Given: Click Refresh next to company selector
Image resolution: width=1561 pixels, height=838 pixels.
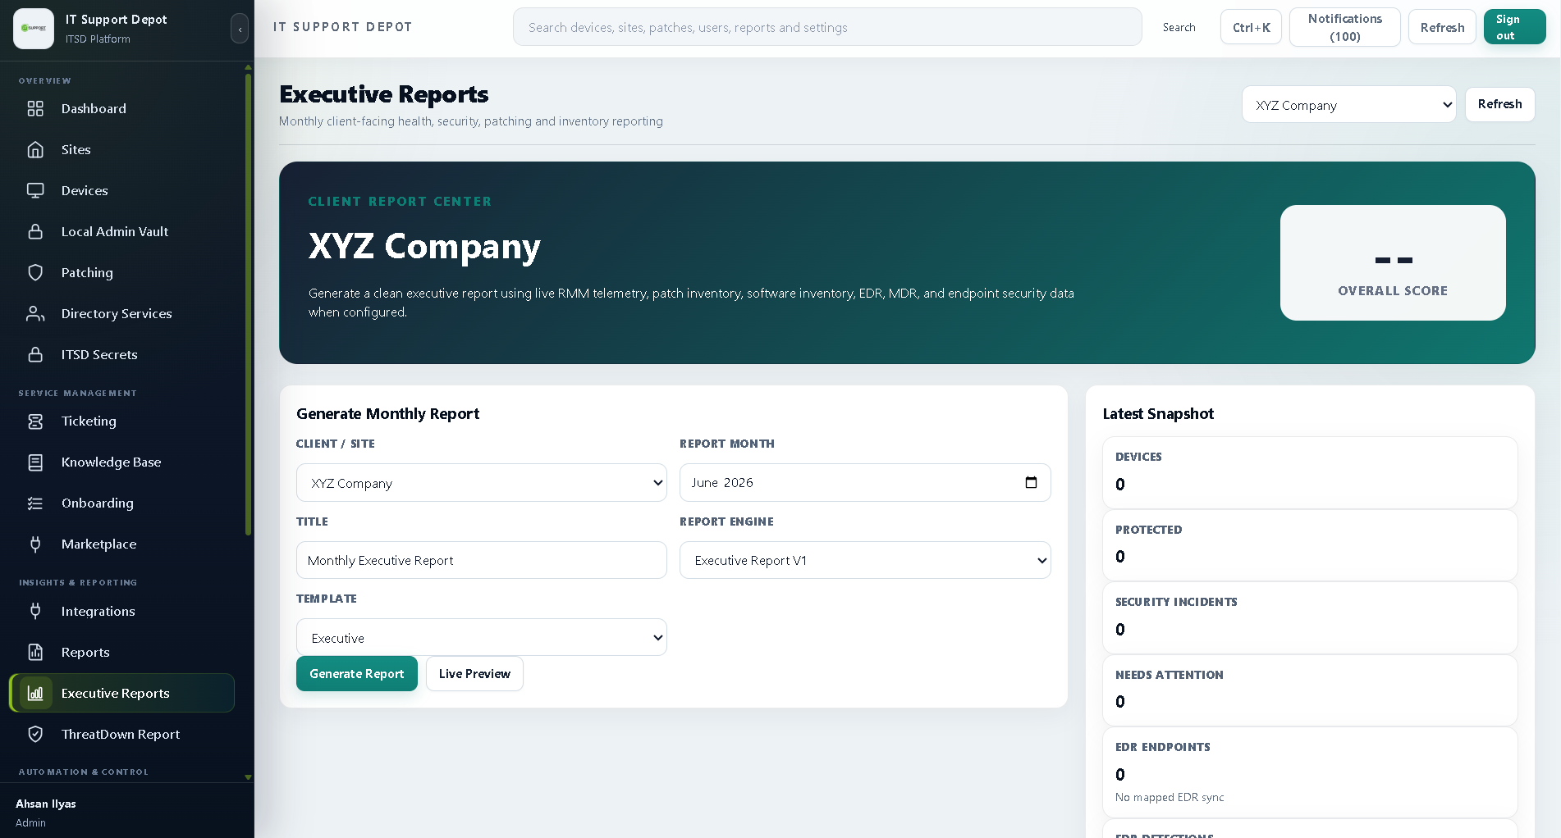Looking at the screenshot, I should [x=1499, y=104].
